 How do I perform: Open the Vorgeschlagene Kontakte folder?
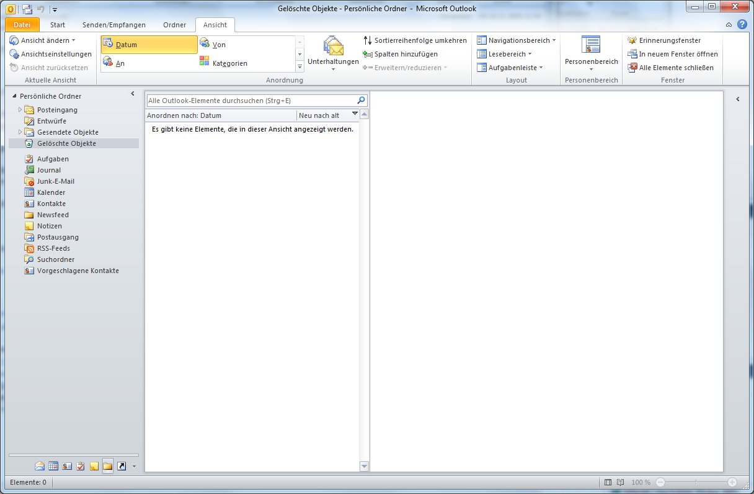coord(78,271)
